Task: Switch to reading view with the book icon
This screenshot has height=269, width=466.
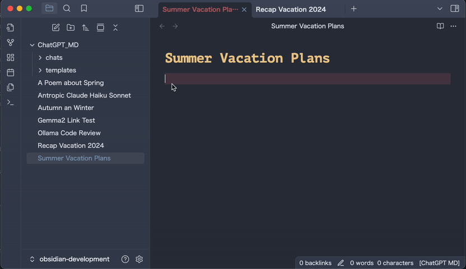Action: point(440,26)
